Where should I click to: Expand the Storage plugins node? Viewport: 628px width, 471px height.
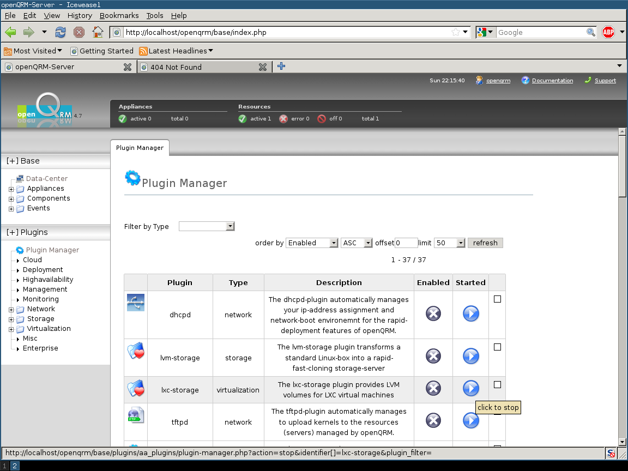point(11,319)
